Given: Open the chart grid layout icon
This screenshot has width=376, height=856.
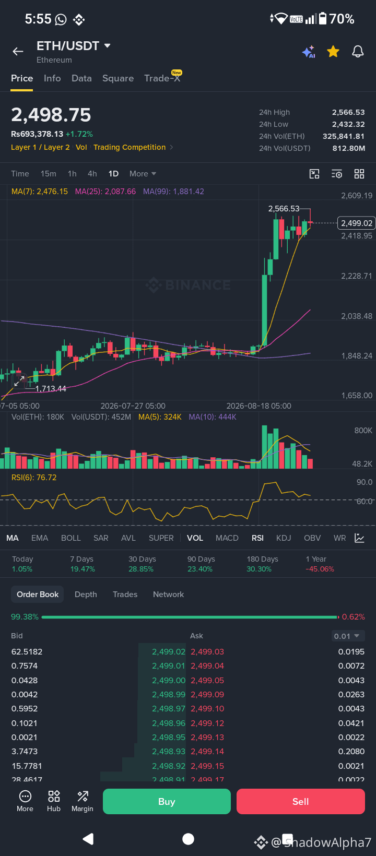Looking at the screenshot, I should (x=359, y=174).
